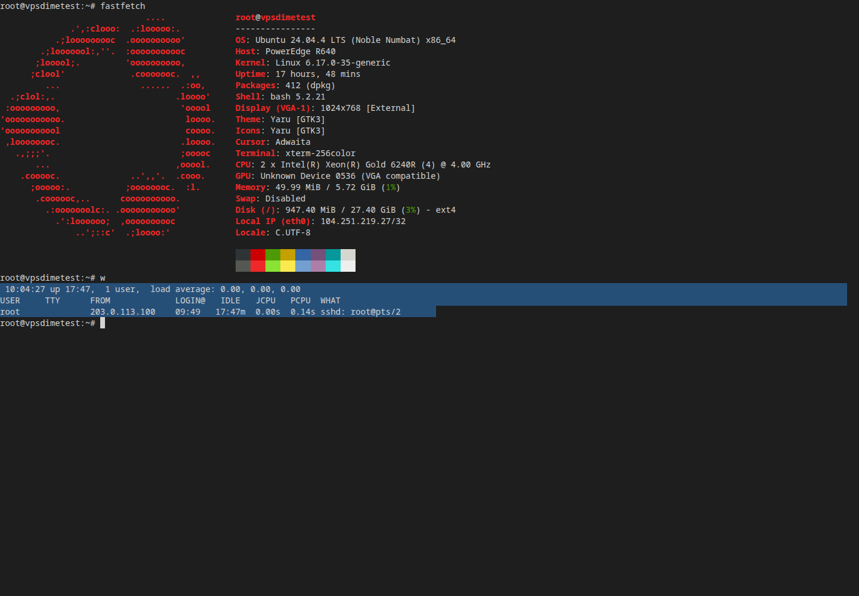Click the typed "fastfetch" command
Image resolution: width=859 pixels, height=596 pixels.
pyautogui.click(x=123, y=6)
